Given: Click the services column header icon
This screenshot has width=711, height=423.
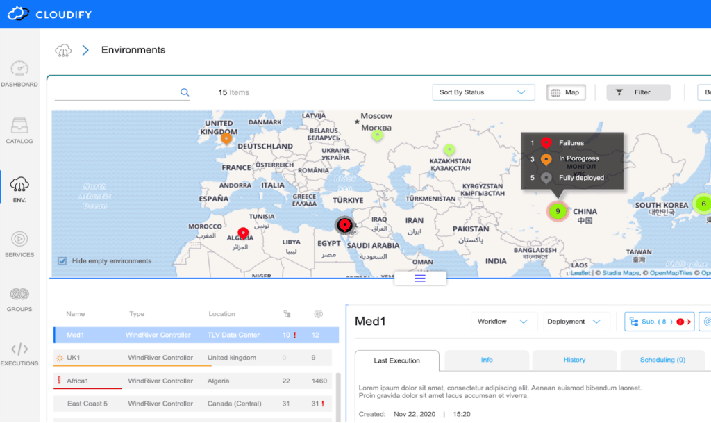Looking at the screenshot, I should click(x=318, y=314).
